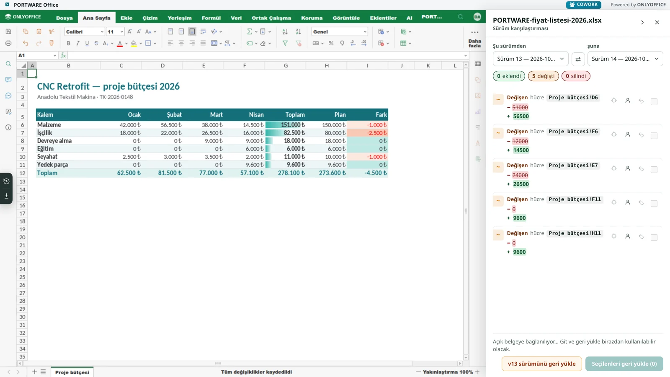Viewport: 670px width, 377px height.
Task: Tick the checkbox for H11 change
Action: point(654,238)
